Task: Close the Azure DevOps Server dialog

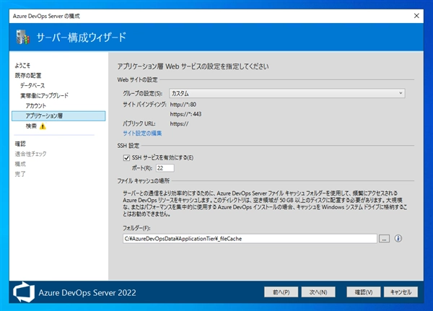Action: 416,16
